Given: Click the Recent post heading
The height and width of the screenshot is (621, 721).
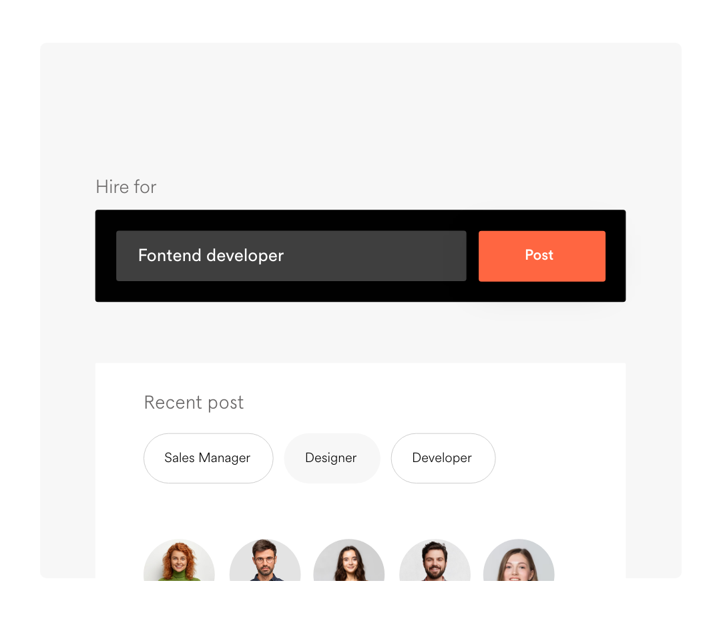Looking at the screenshot, I should pyautogui.click(x=194, y=403).
